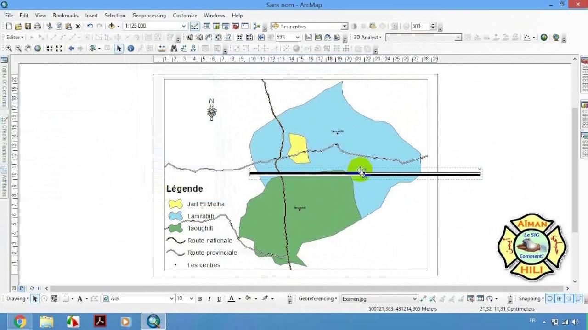Open the Measure tool
Screen dimensions: 588x330
tap(162, 49)
